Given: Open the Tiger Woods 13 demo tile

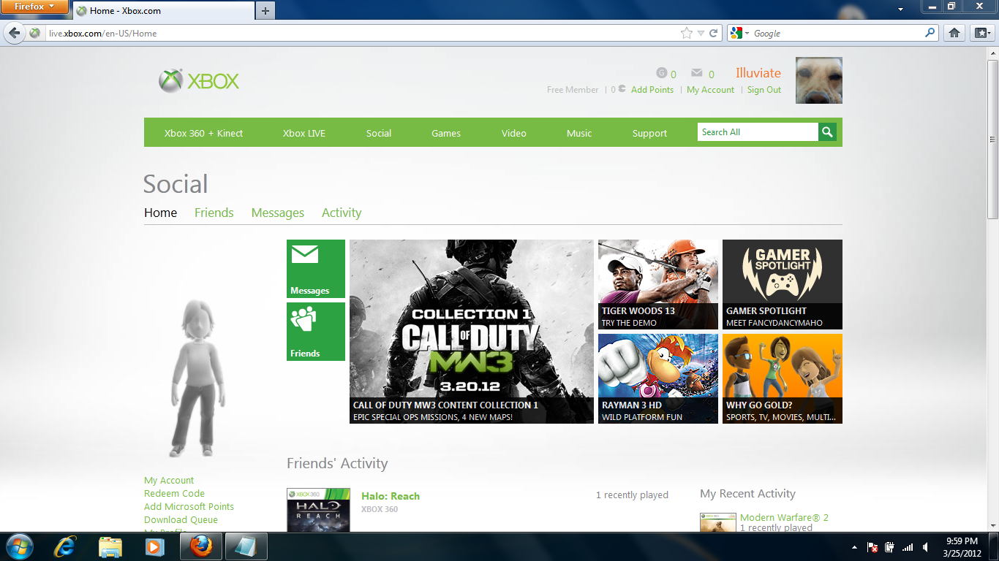Looking at the screenshot, I should coord(658,284).
